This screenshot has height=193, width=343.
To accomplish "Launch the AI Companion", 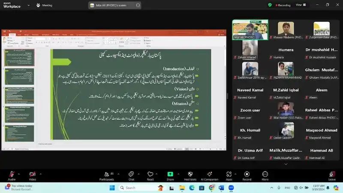I will [210, 174].
